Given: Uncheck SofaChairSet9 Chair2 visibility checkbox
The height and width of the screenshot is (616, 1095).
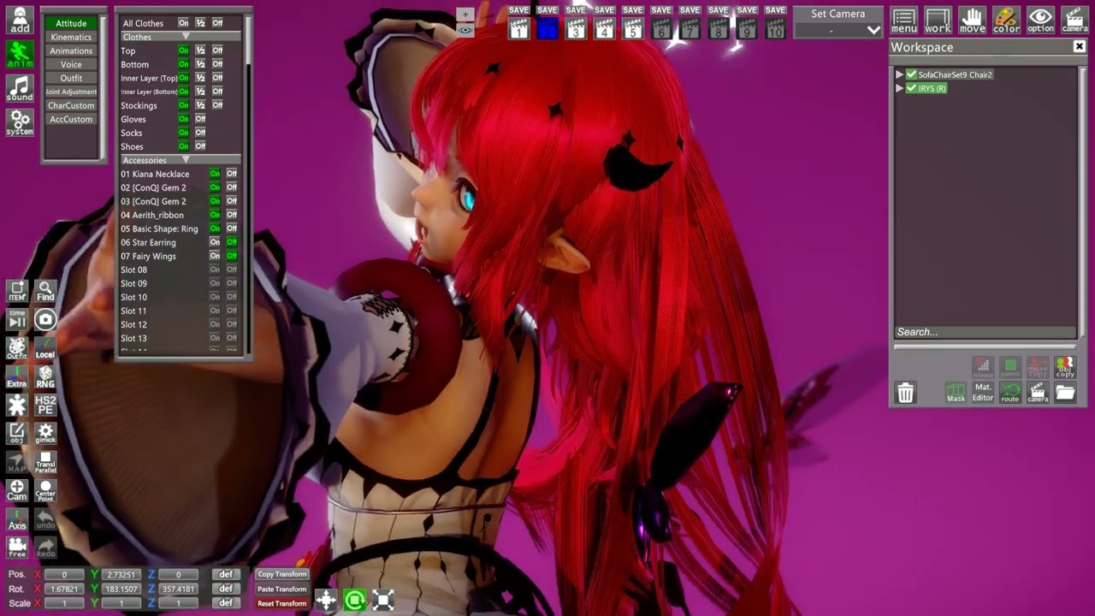Looking at the screenshot, I should point(911,74).
